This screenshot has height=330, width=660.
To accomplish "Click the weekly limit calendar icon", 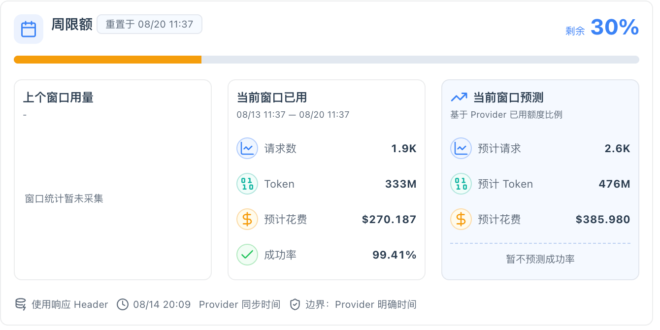I will tap(29, 29).
